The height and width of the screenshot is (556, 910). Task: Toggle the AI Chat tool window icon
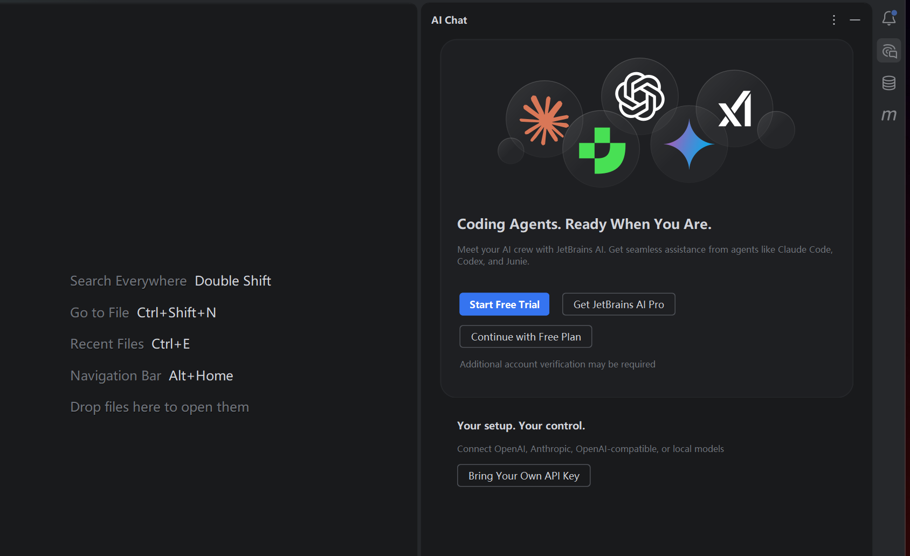pos(889,51)
